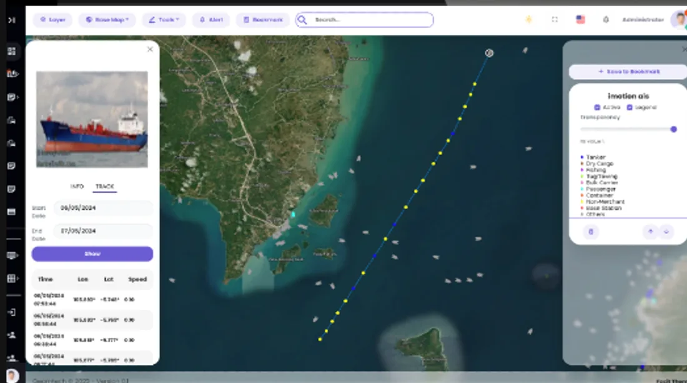Viewport: 687px width, 383px height.
Task: Change language using the flag icon
Action: click(x=581, y=19)
